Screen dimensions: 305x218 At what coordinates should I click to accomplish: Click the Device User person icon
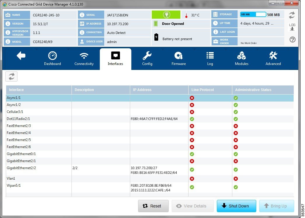[x=82, y=42]
